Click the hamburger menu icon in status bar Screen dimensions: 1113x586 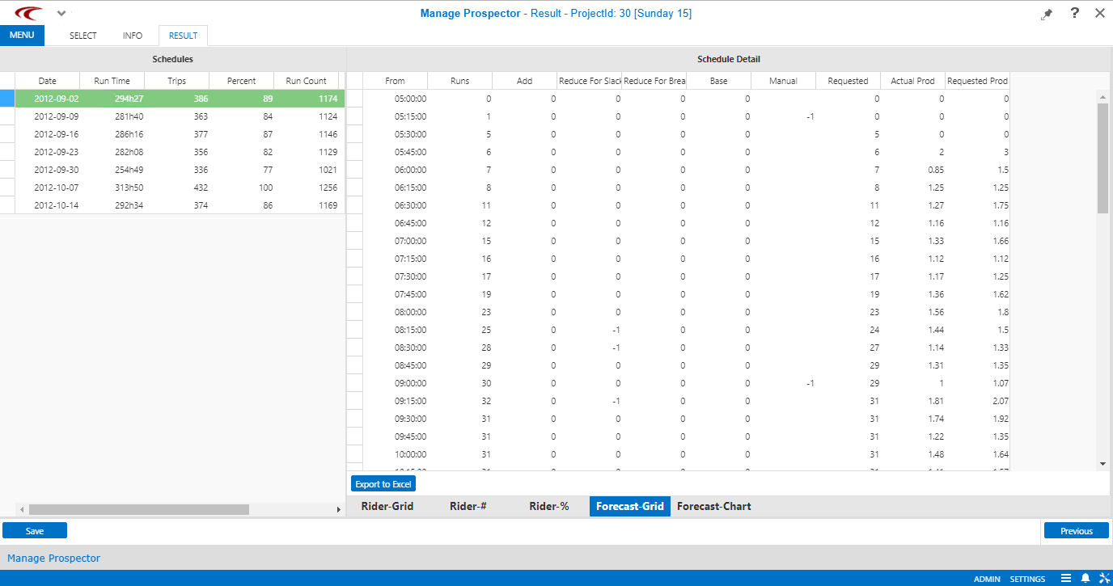point(1066,578)
